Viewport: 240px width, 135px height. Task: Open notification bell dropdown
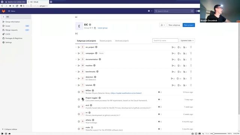(x=162, y=25)
